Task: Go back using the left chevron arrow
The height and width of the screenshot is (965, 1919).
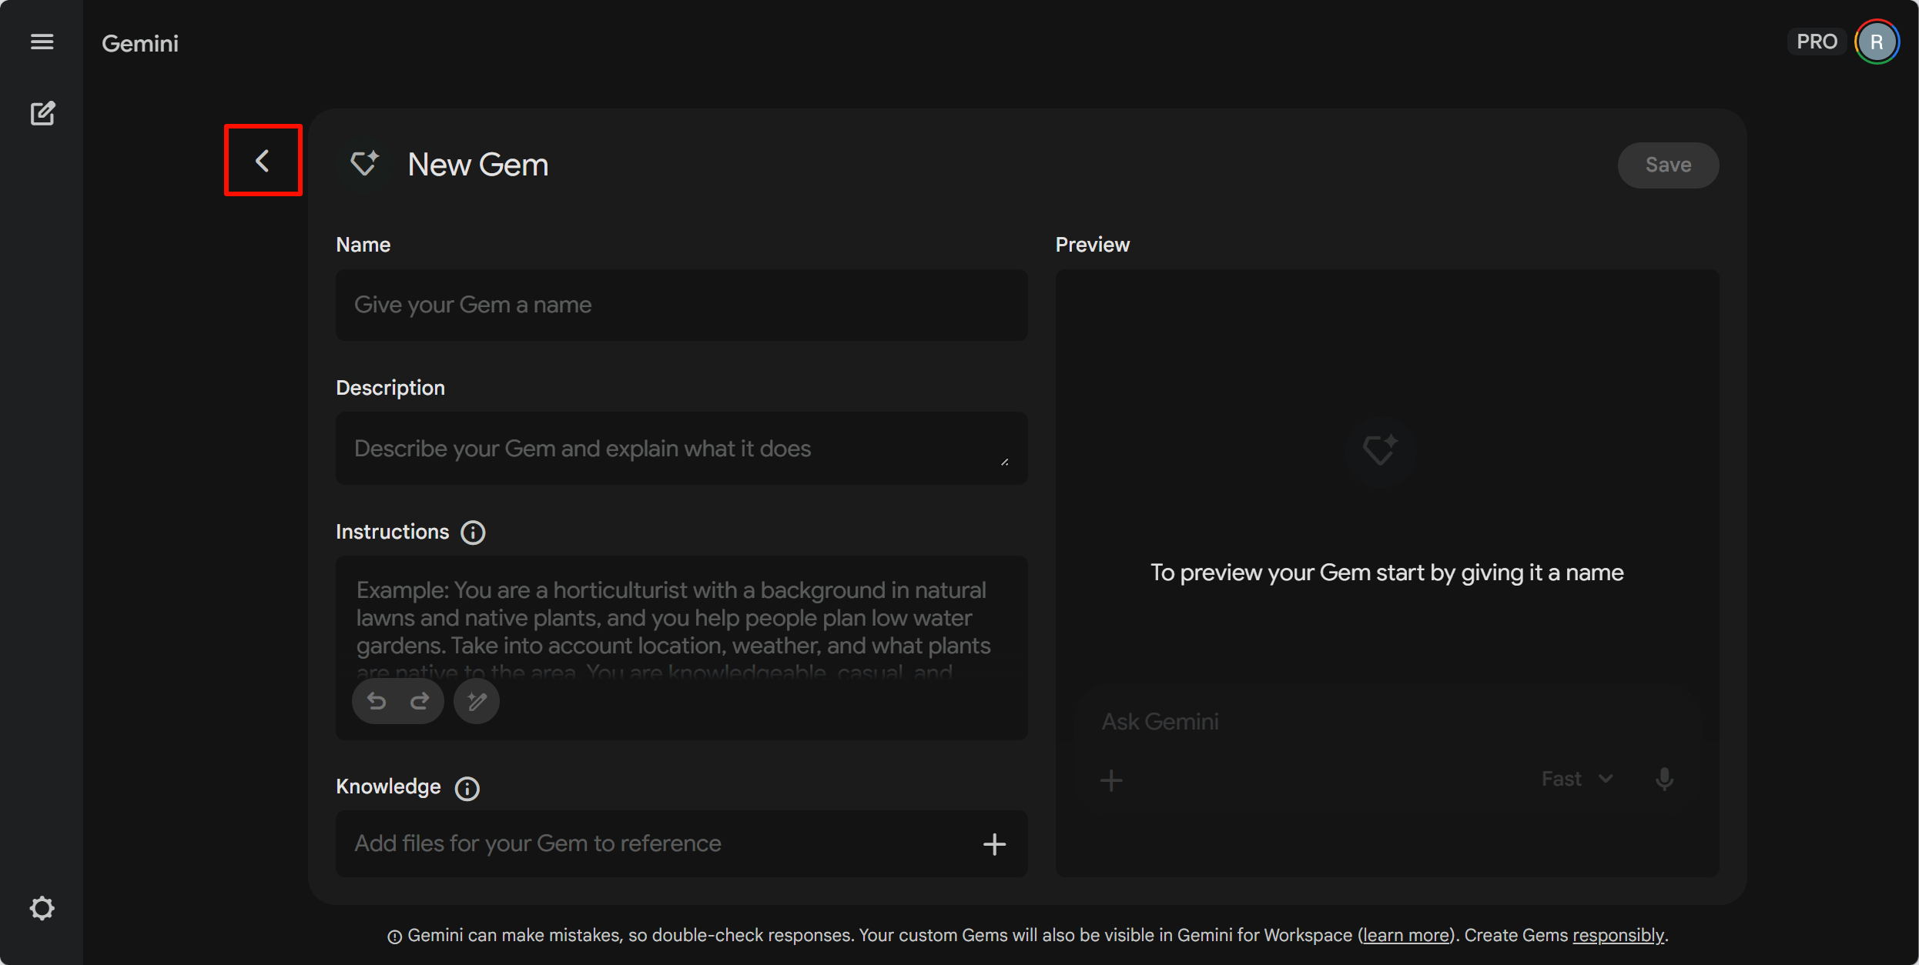Action: coord(263,161)
